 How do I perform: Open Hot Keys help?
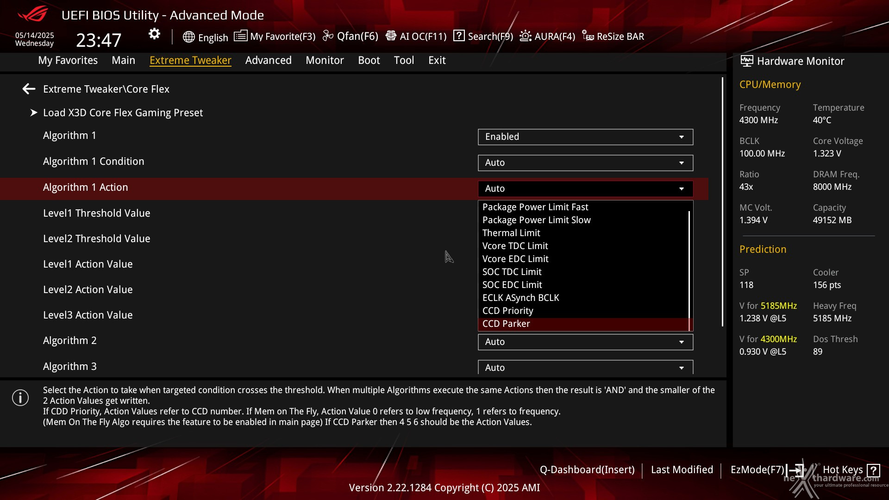pyautogui.click(x=843, y=470)
